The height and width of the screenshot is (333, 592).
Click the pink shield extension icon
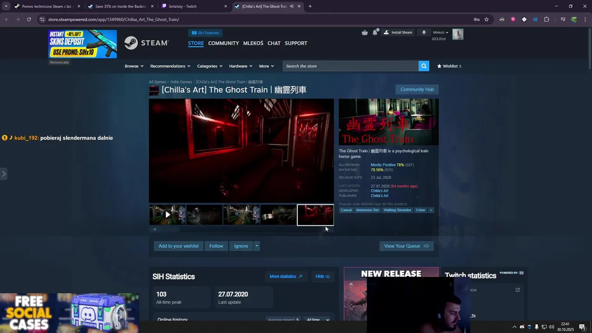pos(513,19)
